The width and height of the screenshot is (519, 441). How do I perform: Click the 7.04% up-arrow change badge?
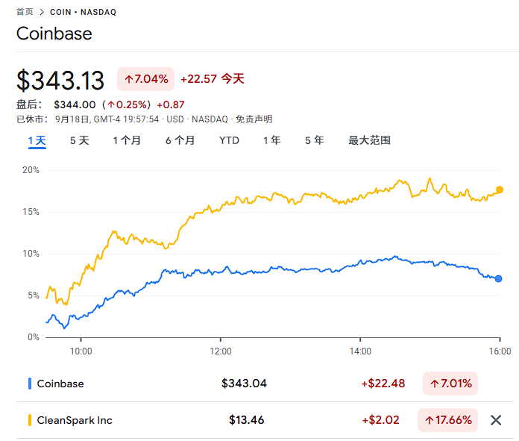coord(145,78)
